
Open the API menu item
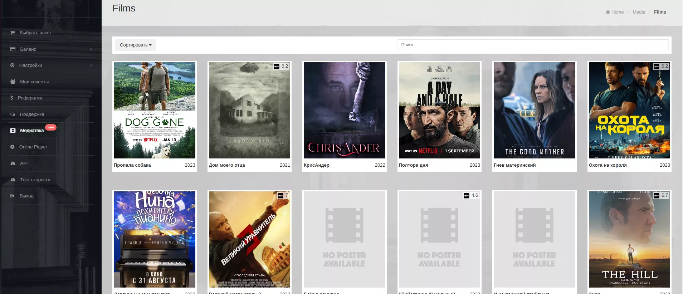(24, 163)
